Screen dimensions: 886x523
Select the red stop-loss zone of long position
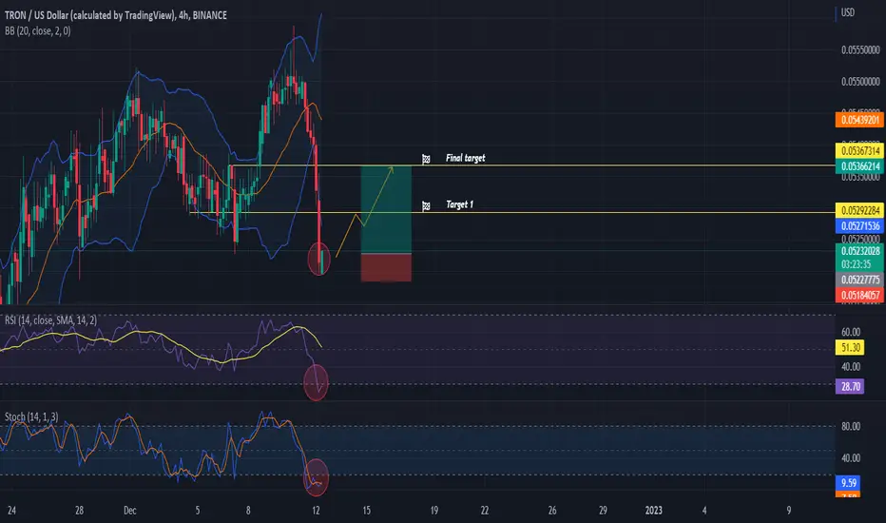[386, 267]
